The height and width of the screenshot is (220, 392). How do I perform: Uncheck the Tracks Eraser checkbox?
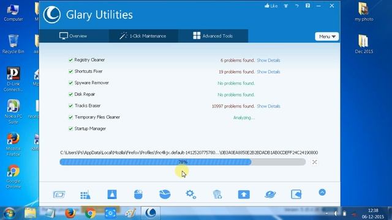(71, 106)
